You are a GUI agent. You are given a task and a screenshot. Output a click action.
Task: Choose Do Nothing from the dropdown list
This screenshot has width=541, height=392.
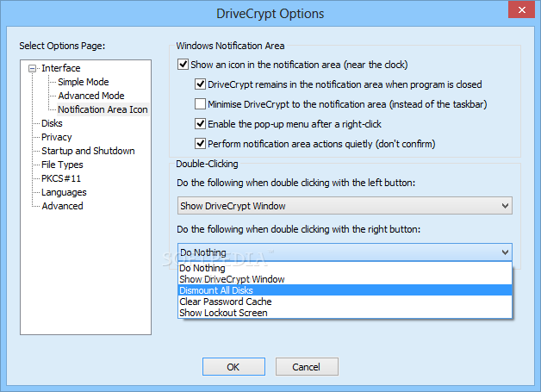tap(345, 268)
